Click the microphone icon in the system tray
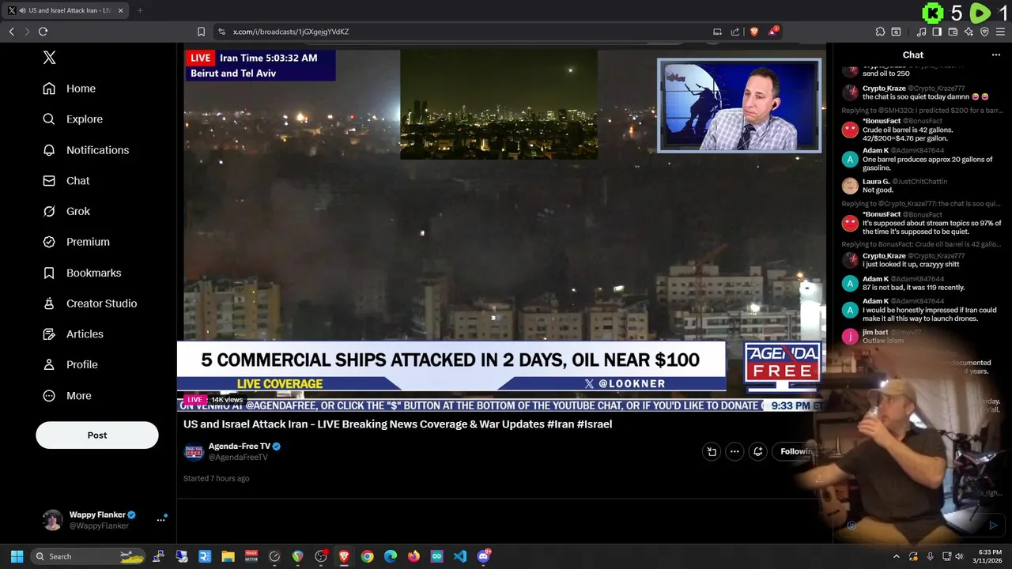 point(930,556)
